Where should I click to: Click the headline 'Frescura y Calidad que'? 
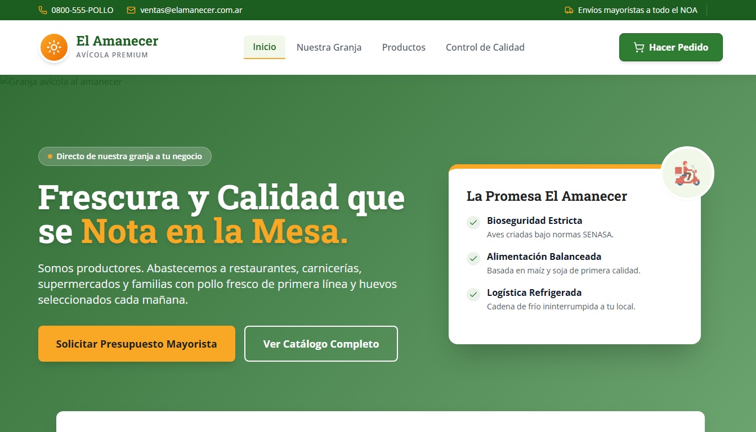pos(221,197)
